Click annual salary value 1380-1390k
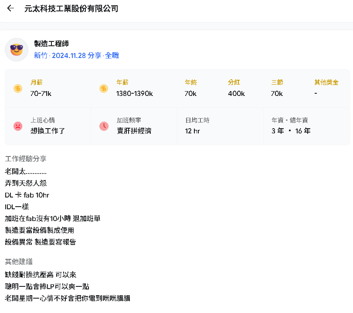The image size is (353, 313). click(135, 93)
